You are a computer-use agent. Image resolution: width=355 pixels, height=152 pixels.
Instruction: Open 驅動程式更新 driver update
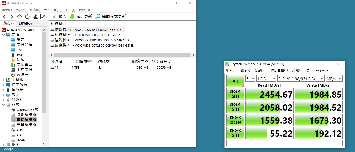(x=110, y=17)
